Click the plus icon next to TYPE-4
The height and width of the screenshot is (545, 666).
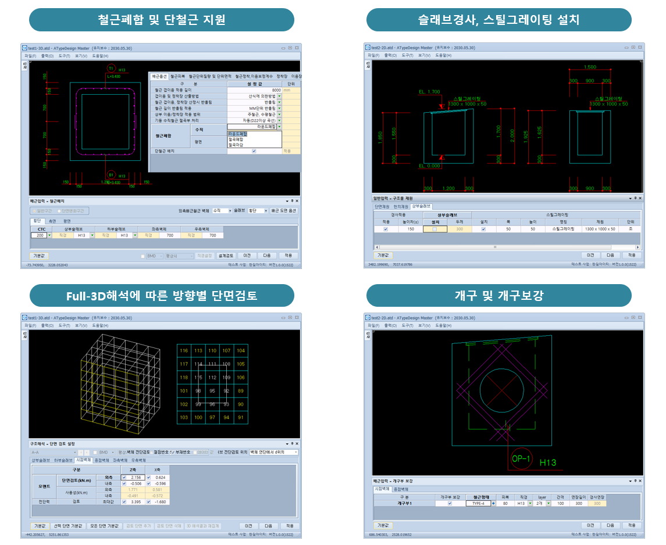(x=493, y=503)
